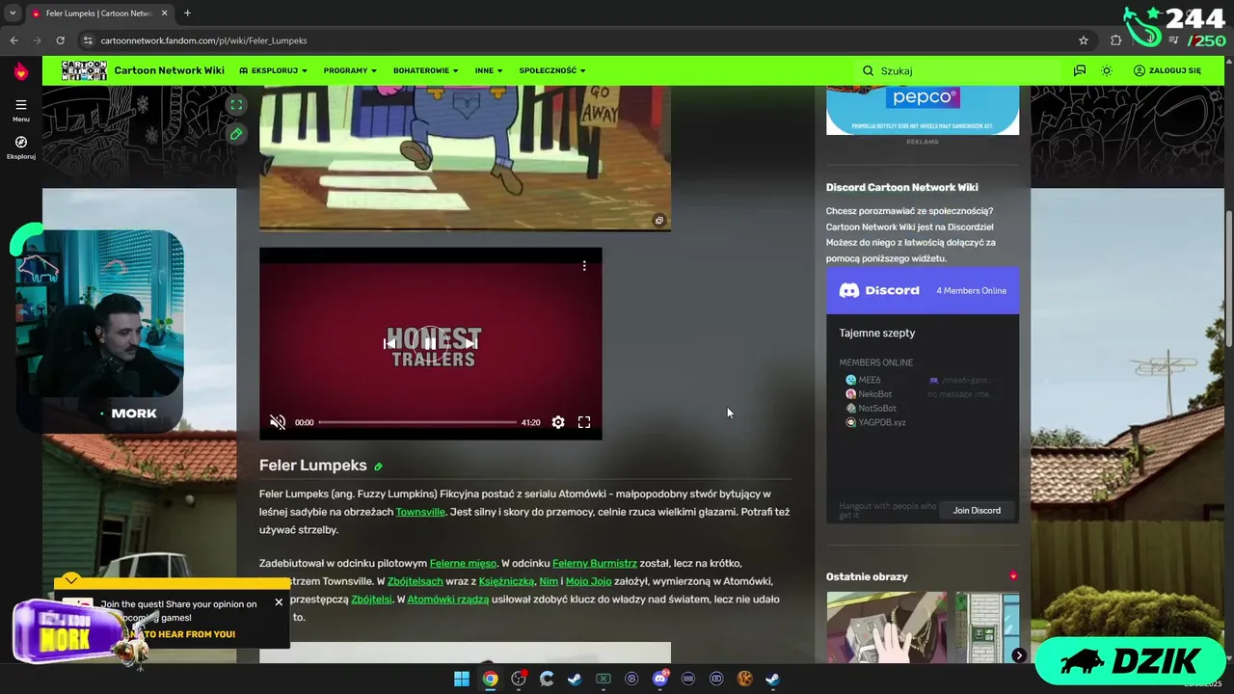Click the Cartoon Network Wiki title

pyautogui.click(x=169, y=70)
